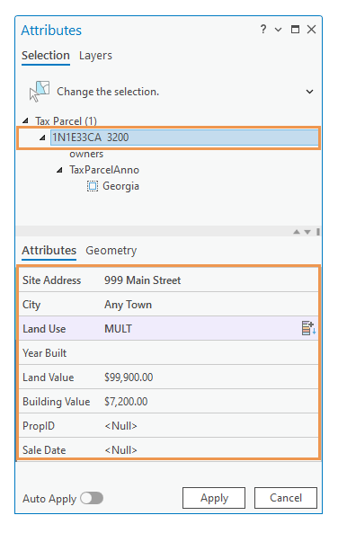Viewport: 338px width, 533px height.
Task: Click the Change the selection tool icon
Action: tap(40, 91)
